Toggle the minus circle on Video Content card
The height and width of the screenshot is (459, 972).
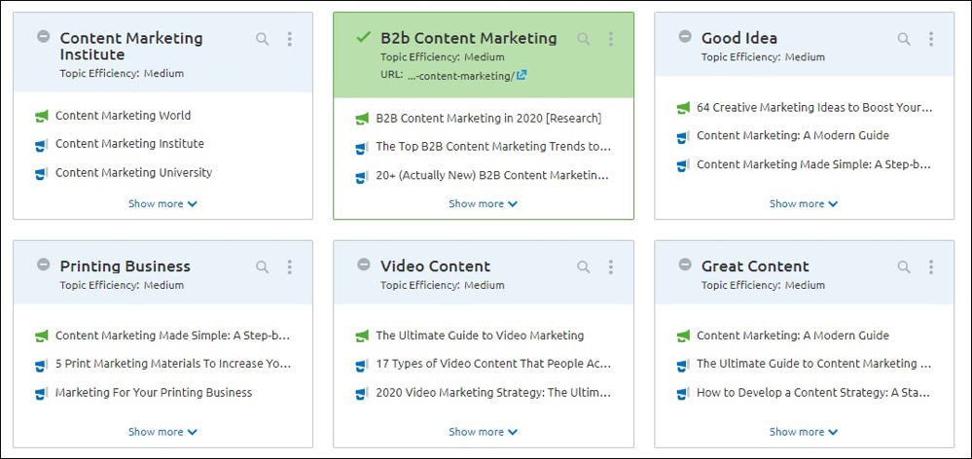coord(364,265)
